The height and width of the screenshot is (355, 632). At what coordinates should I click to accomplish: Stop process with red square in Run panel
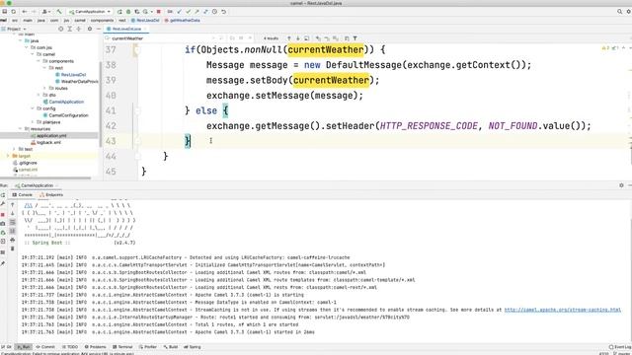pos(3,215)
